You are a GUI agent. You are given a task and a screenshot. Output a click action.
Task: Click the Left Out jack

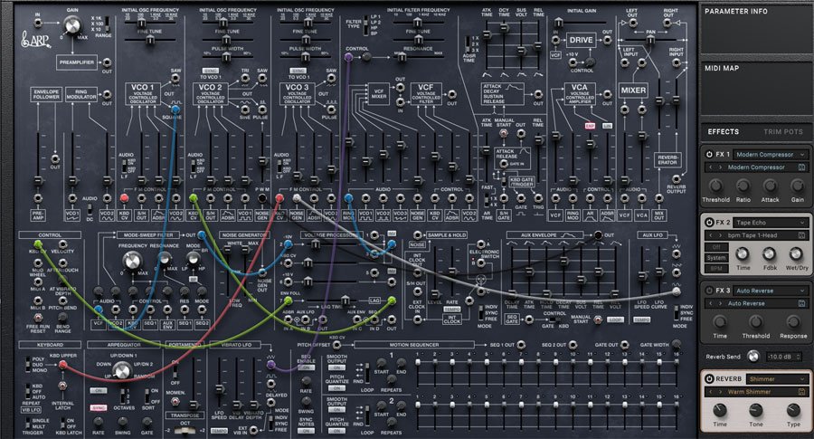[632, 23]
